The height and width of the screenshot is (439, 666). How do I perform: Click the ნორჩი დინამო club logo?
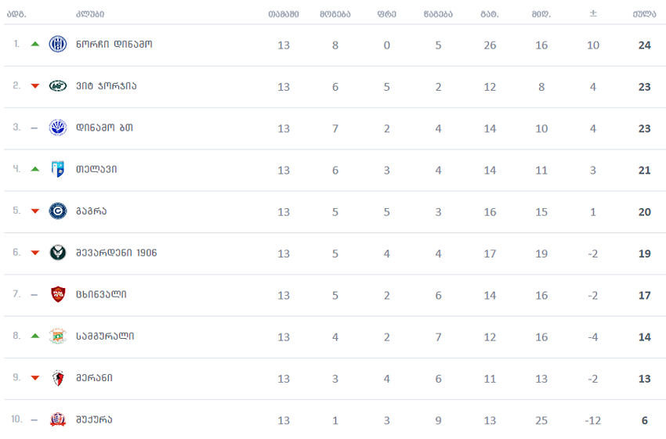pyautogui.click(x=58, y=44)
